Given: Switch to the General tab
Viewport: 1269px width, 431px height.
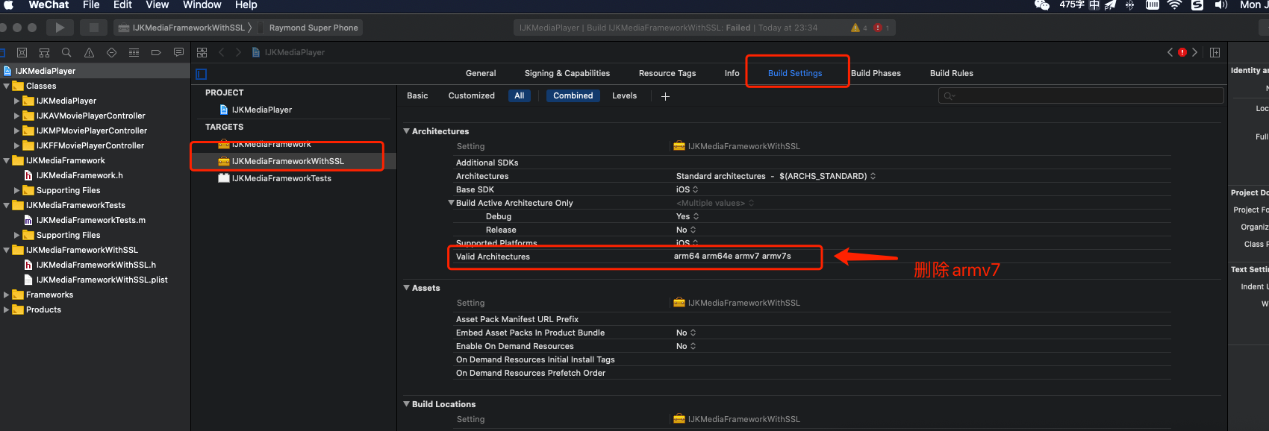Looking at the screenshot, I should point(481,73).
